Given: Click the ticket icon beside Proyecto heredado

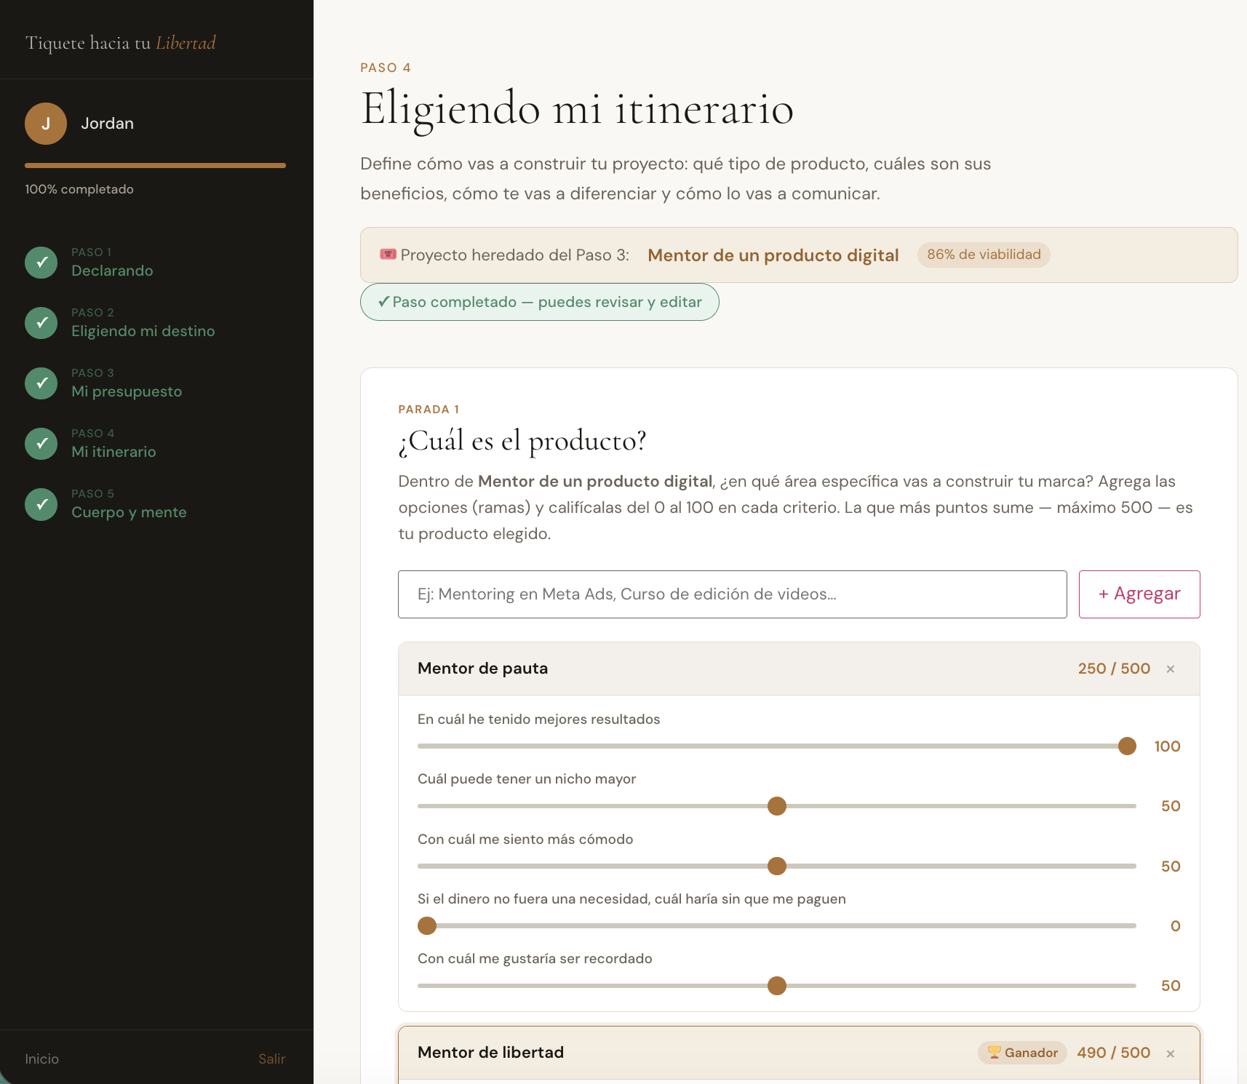Looking at the screenshot, I should (388, 255).
